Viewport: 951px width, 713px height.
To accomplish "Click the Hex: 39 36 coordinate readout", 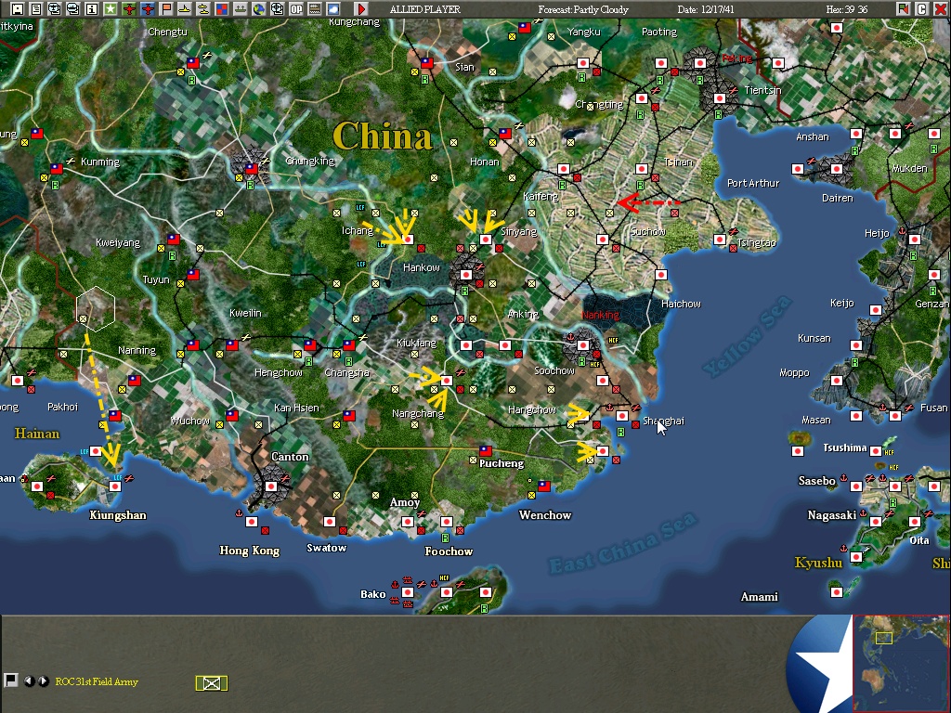I will coord(847,9).
